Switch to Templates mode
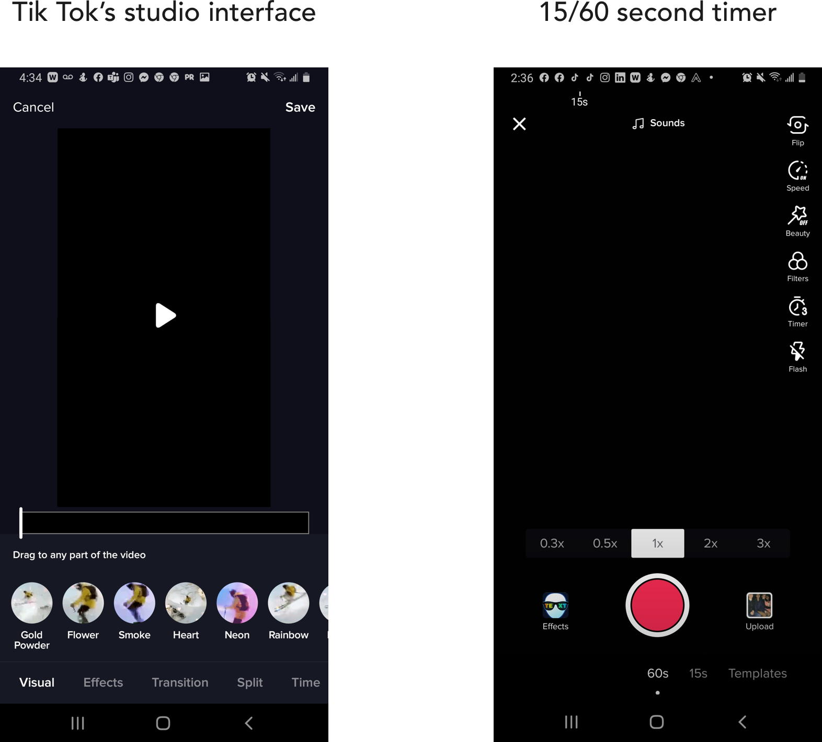The height and width of the screenshot is (742, 822). tap(758, 674)
